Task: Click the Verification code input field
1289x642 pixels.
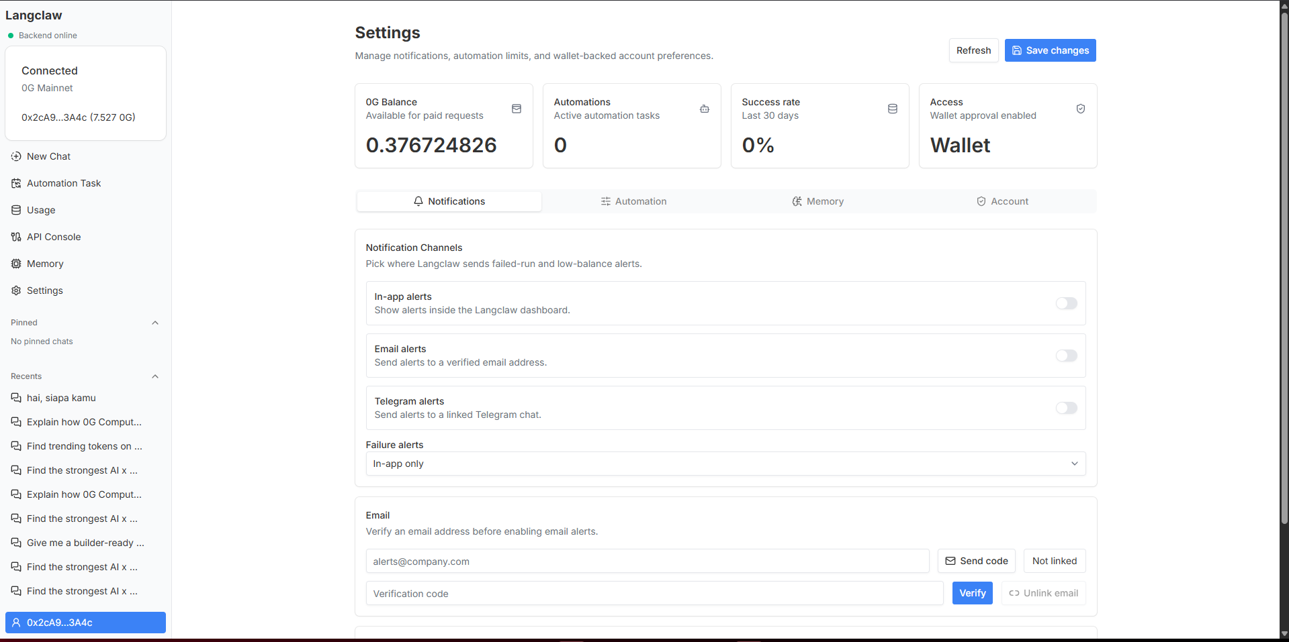Action: point(655,593)
